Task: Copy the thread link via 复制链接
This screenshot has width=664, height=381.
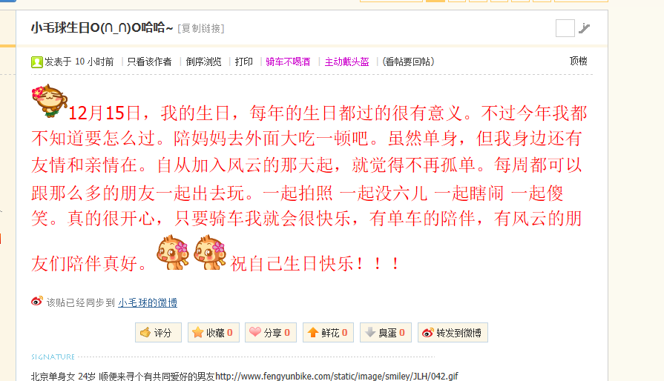Action: pos(201,28)
